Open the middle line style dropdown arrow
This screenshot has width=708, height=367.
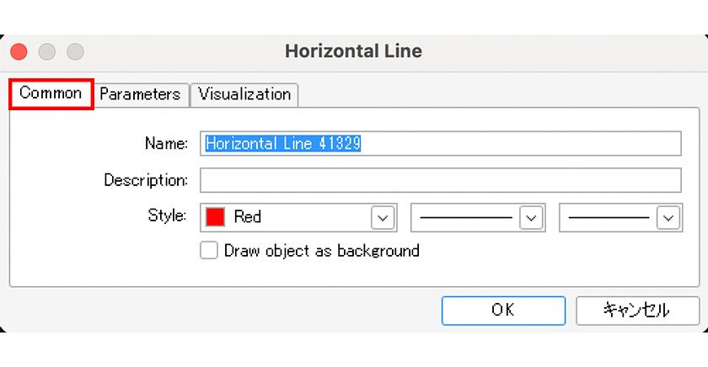[x=531, y=217]
